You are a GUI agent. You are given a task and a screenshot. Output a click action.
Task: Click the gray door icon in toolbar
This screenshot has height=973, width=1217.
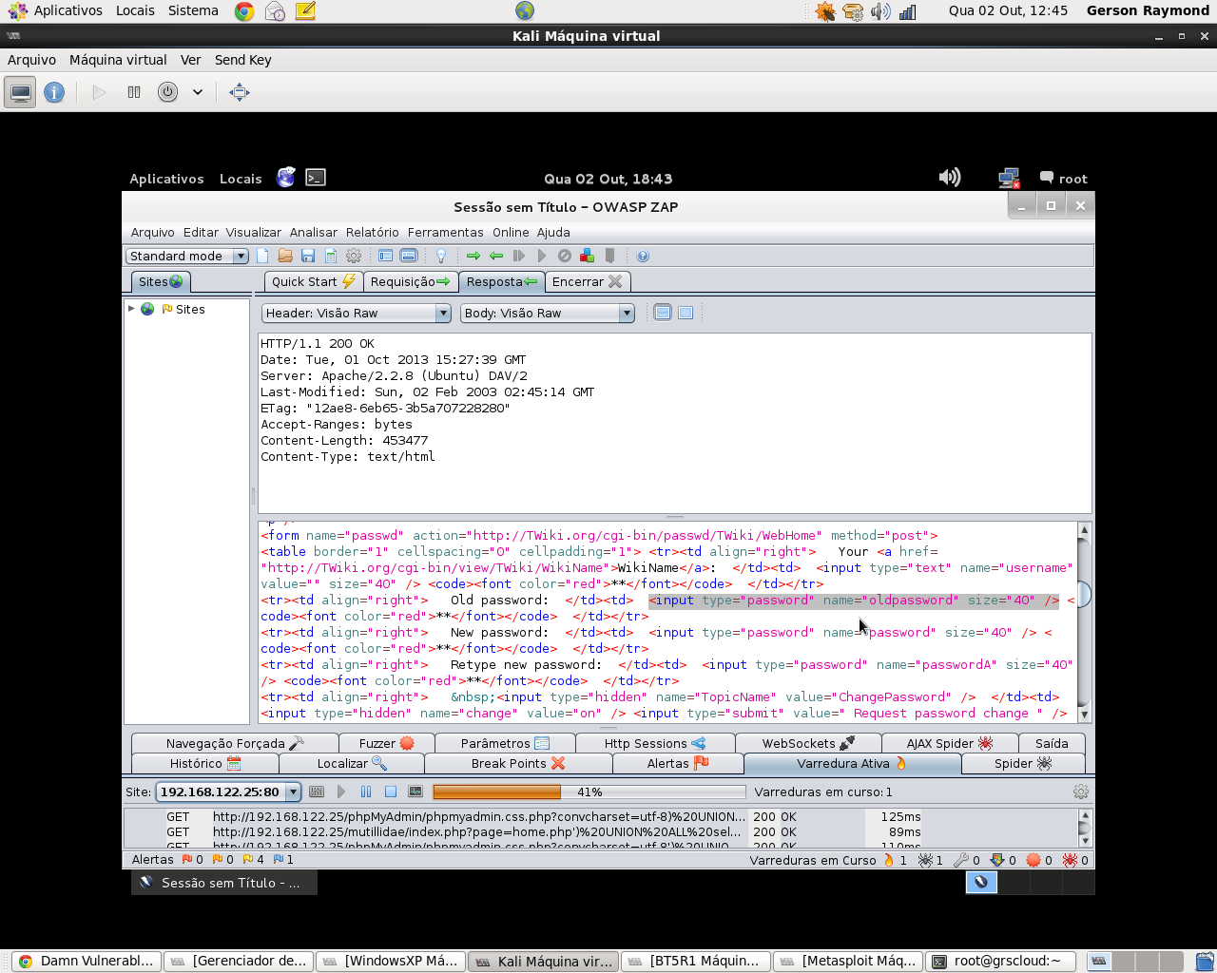609,256
